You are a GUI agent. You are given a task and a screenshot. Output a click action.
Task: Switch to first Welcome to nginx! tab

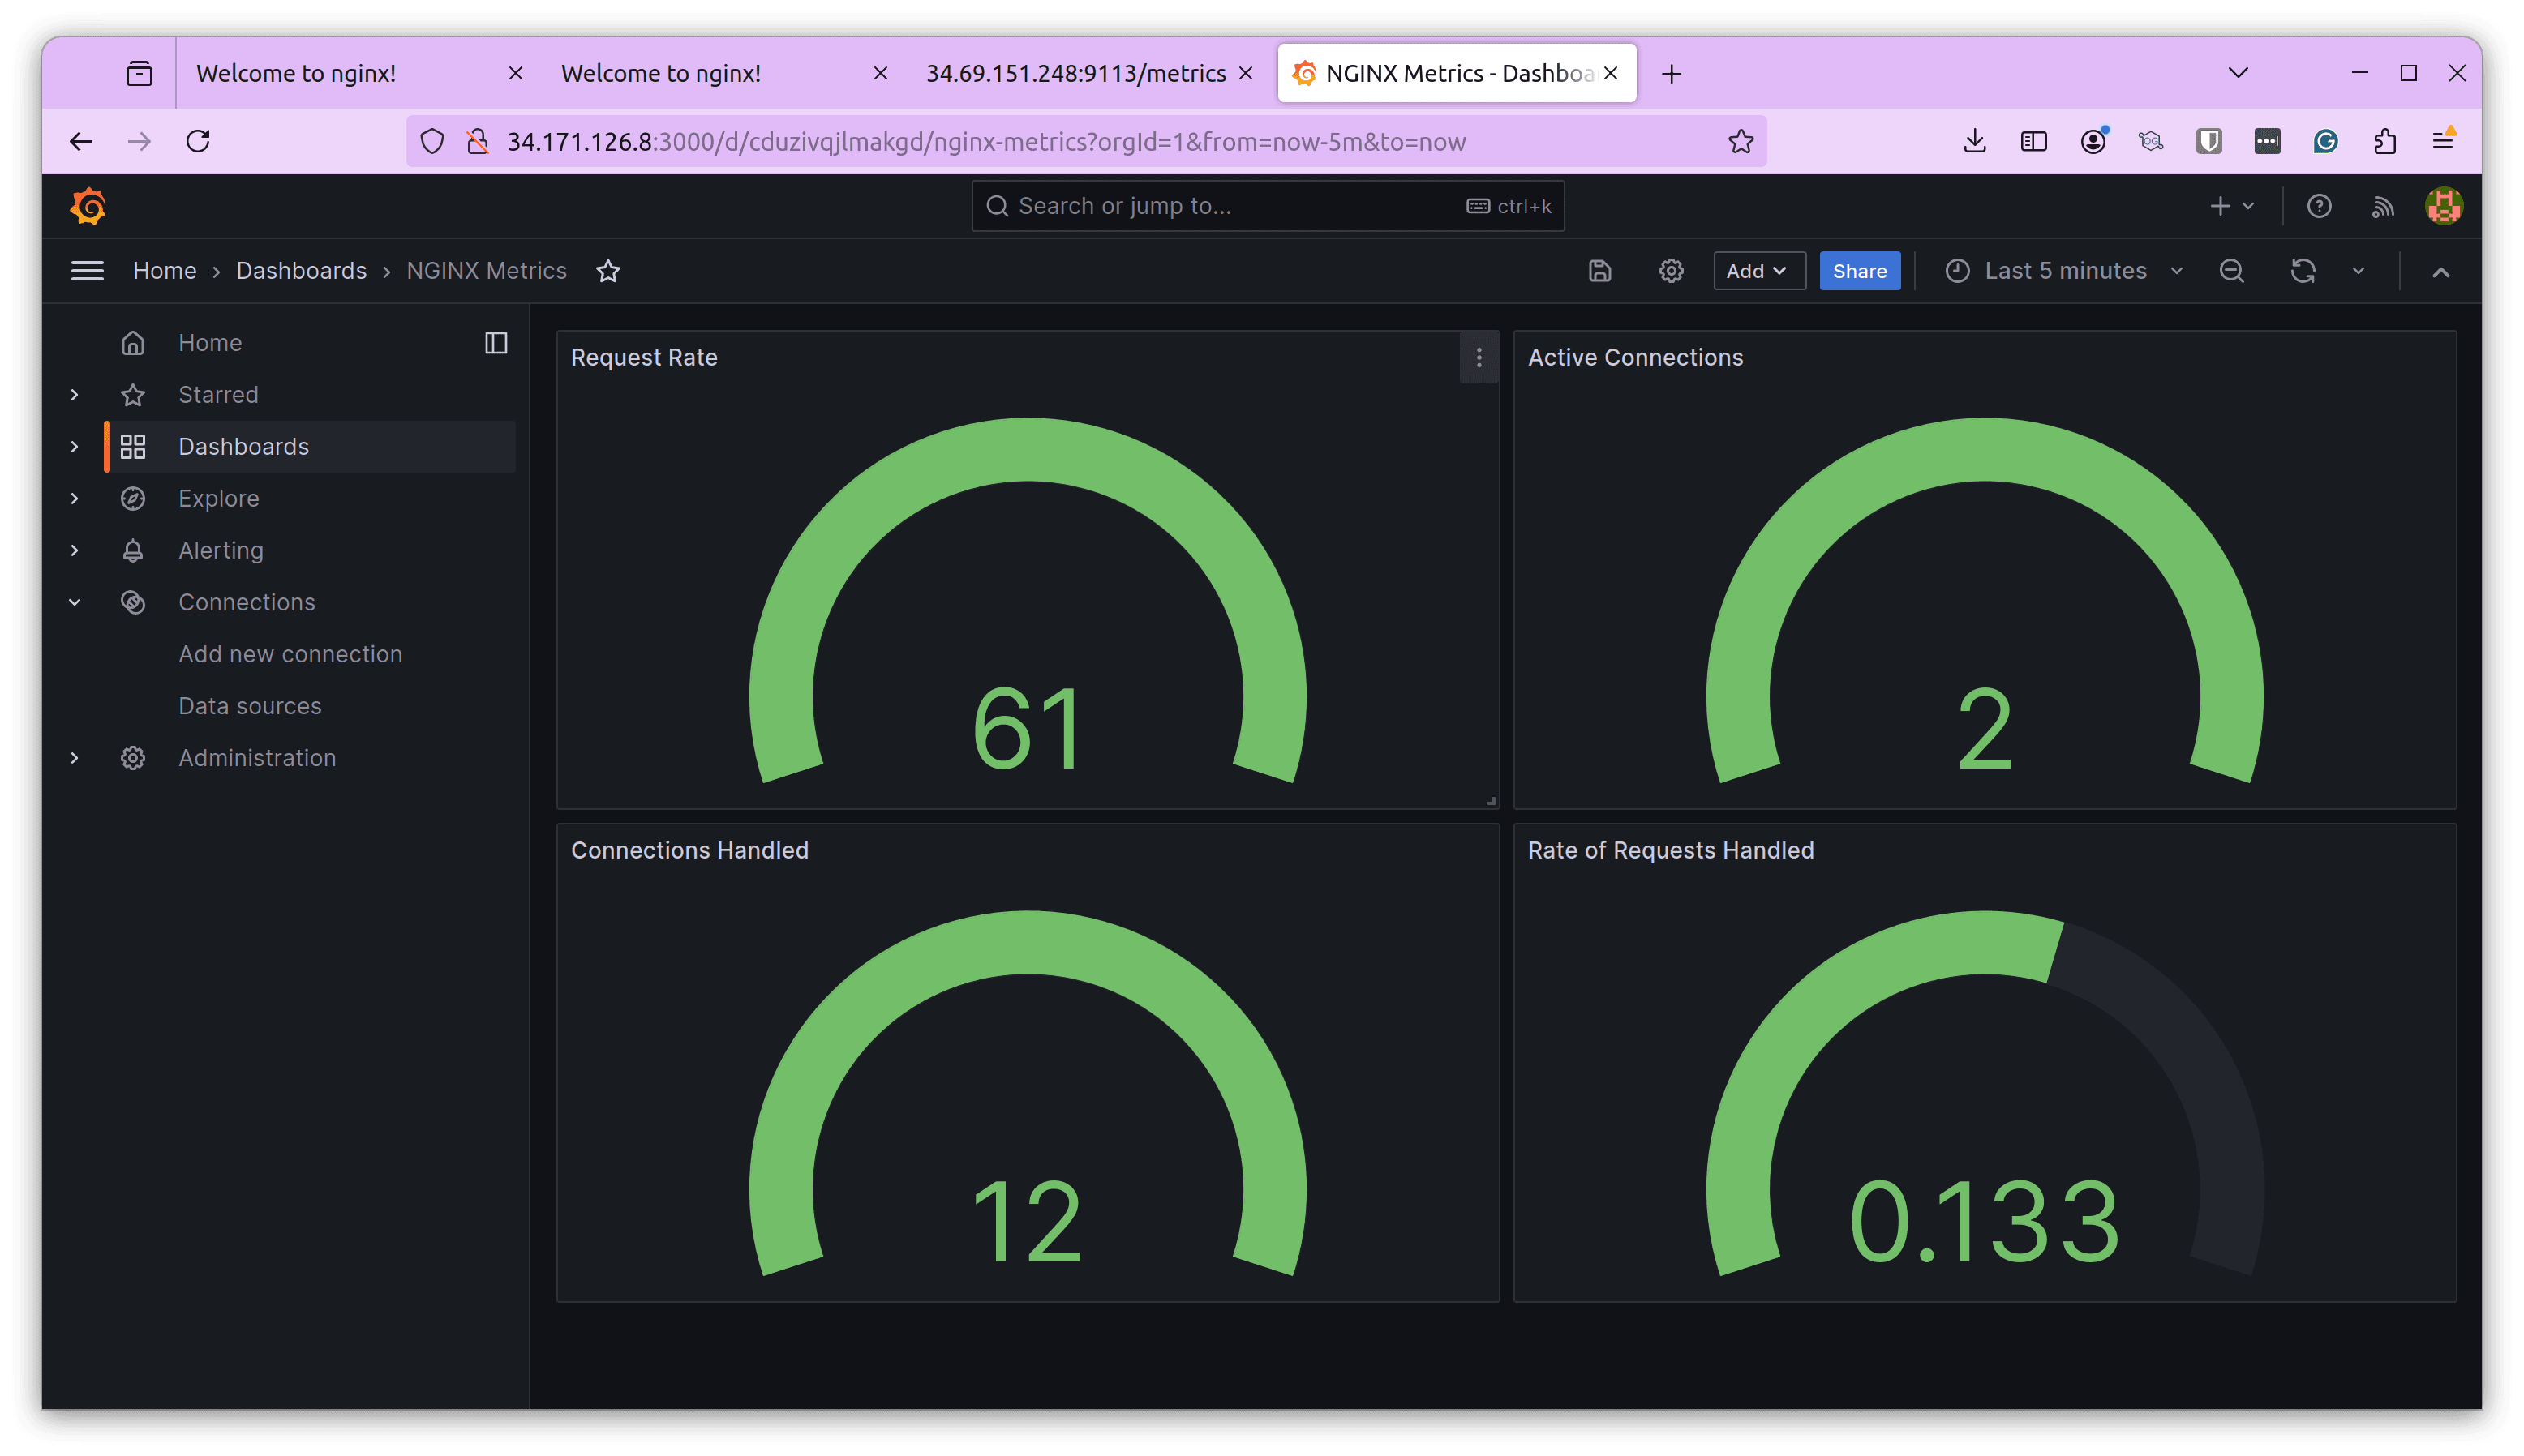pos(359,73)
